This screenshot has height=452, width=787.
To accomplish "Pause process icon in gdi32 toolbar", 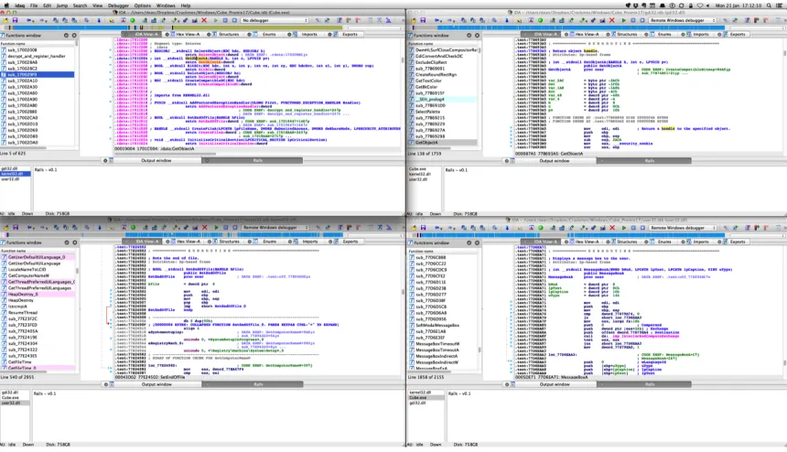I will tap(633, 20).
